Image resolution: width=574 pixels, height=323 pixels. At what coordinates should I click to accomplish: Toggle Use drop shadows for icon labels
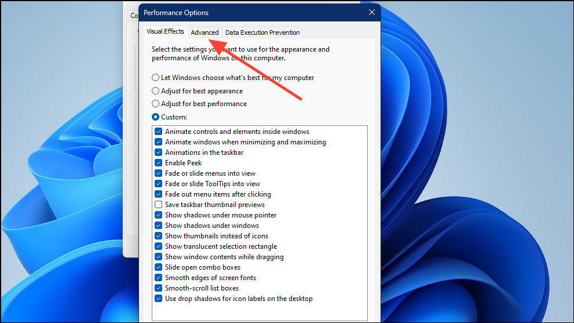click(159, 299)
